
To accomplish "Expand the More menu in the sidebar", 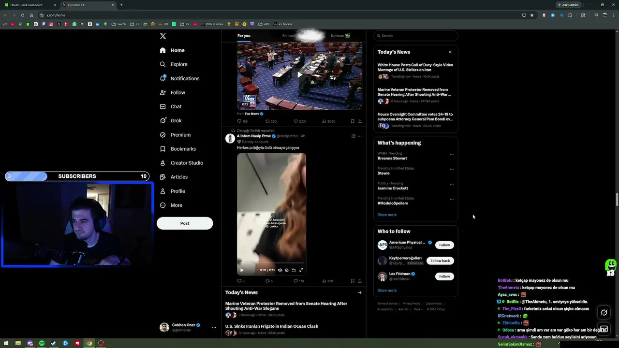I will 171,205.
